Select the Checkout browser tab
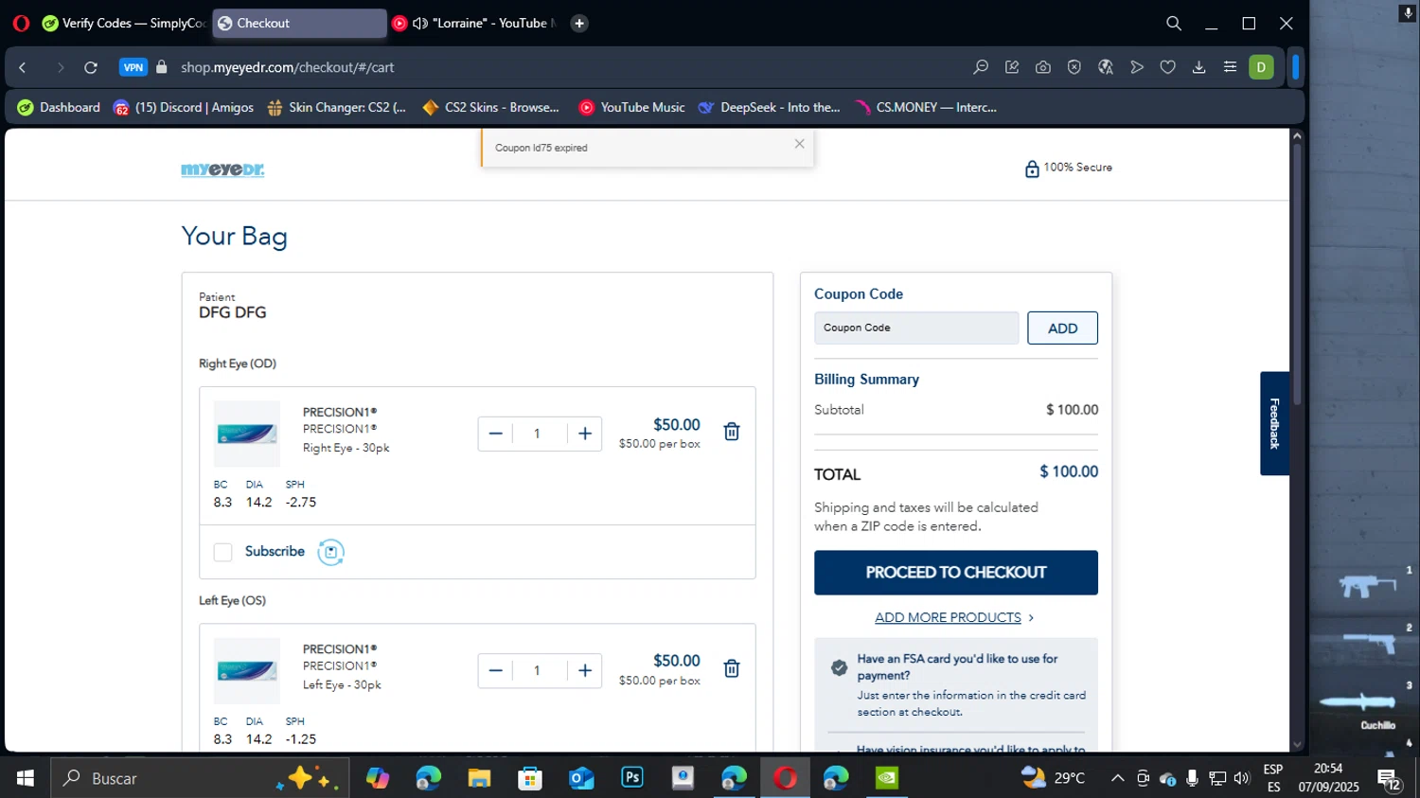This screenshot has height=798, width=1420. pyautogui.click(x=299, y=23)
